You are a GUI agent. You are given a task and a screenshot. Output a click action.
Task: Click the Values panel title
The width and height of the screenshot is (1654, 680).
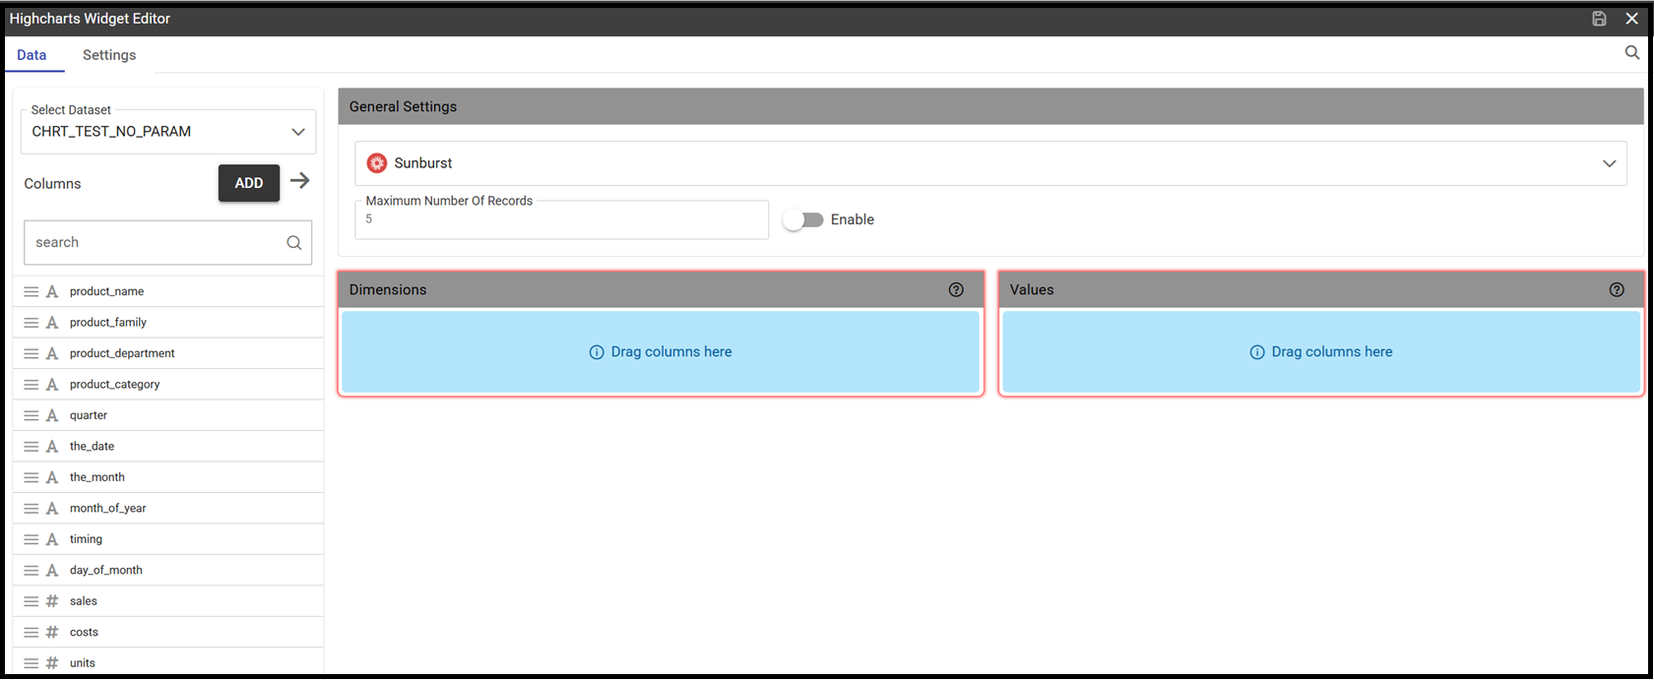pos(1032,290)
